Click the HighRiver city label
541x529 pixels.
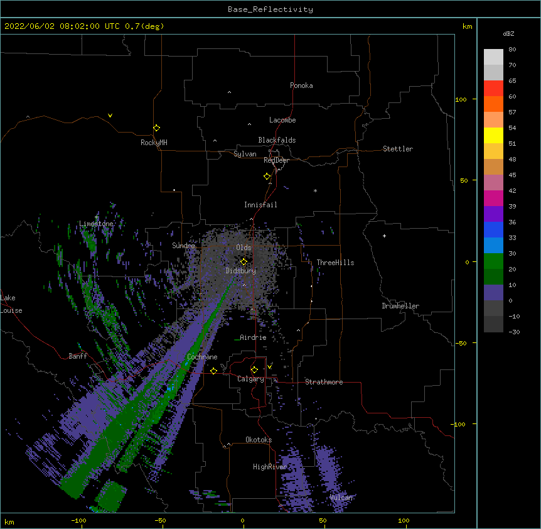coord(270,467)
